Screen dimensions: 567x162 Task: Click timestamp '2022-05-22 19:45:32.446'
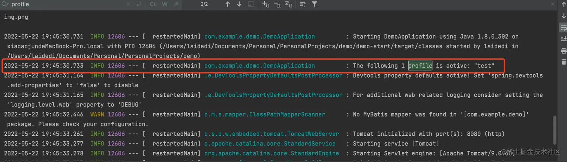tap(43, 114)
